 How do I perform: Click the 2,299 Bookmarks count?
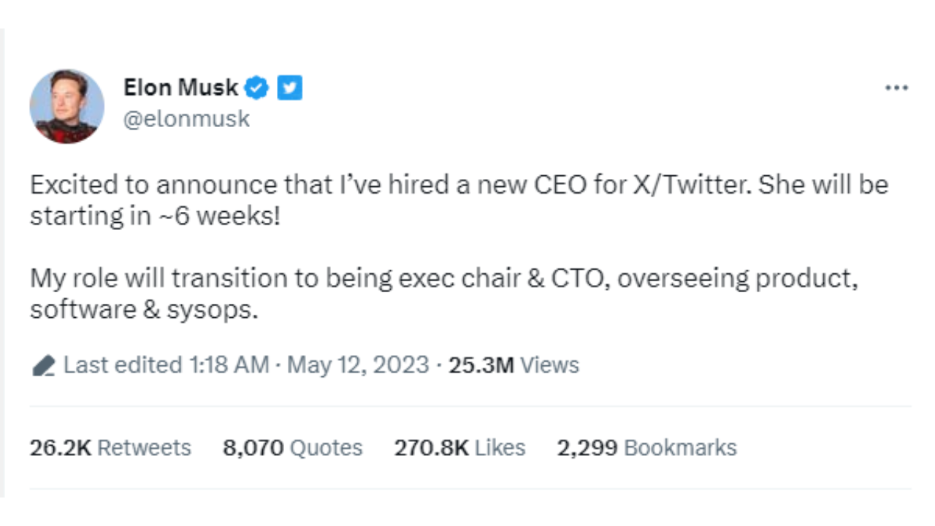[646, 447]
